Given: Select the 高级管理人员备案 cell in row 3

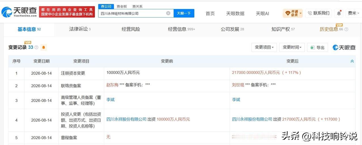Looking at the screenshot, I should 81,100.
